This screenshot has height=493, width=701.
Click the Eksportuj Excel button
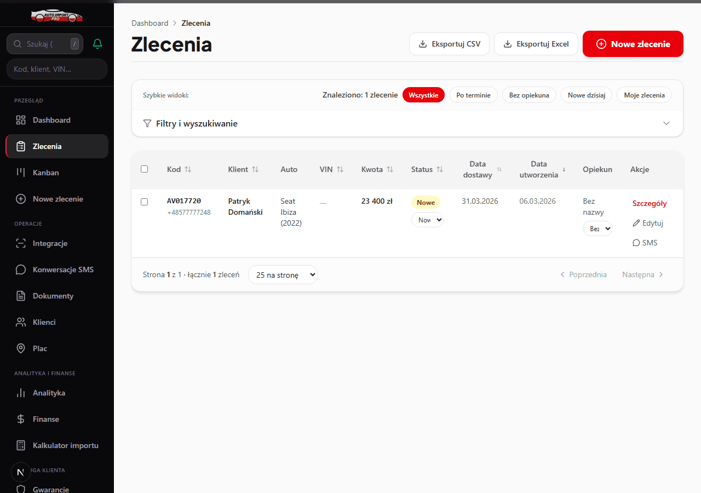[536, 44]
